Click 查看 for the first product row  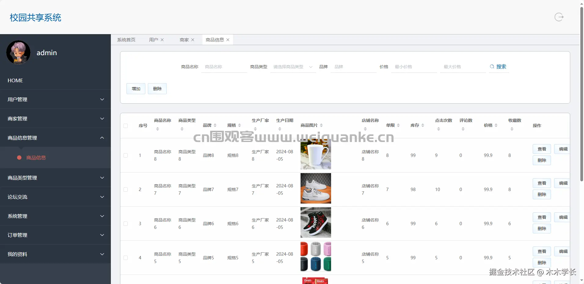tap(542, 149)
